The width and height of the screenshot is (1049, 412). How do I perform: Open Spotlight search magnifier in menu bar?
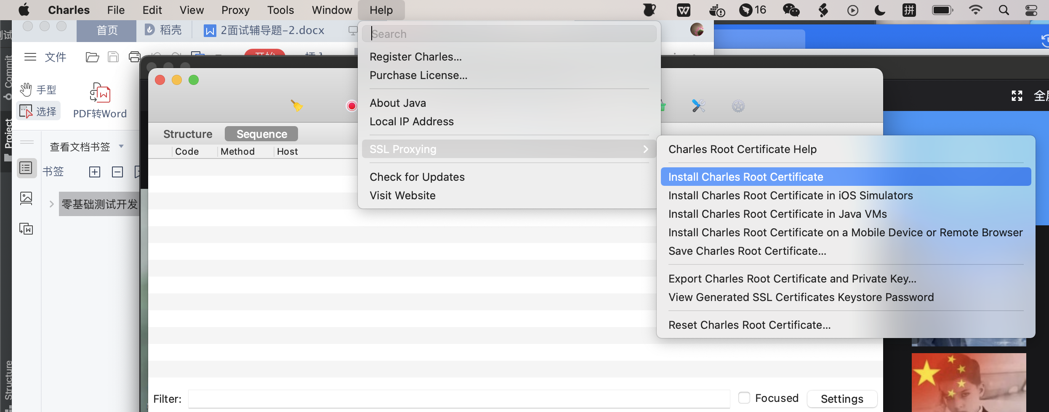coord(1004,10)
